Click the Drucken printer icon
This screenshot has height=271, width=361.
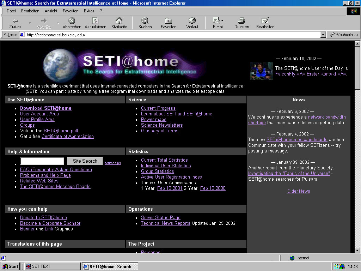(241, 21)
